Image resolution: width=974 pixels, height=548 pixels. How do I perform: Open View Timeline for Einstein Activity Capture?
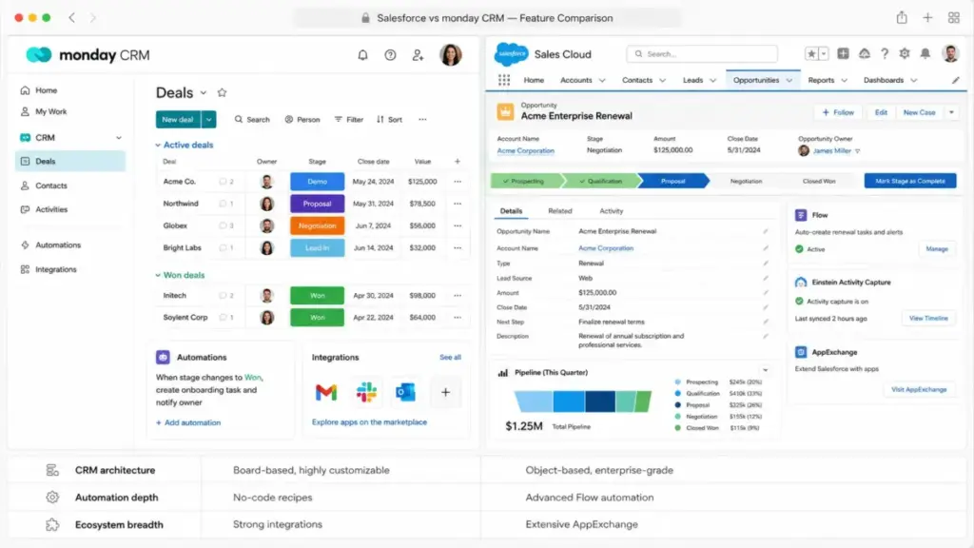pyautogui.click(x=928, y=318)
